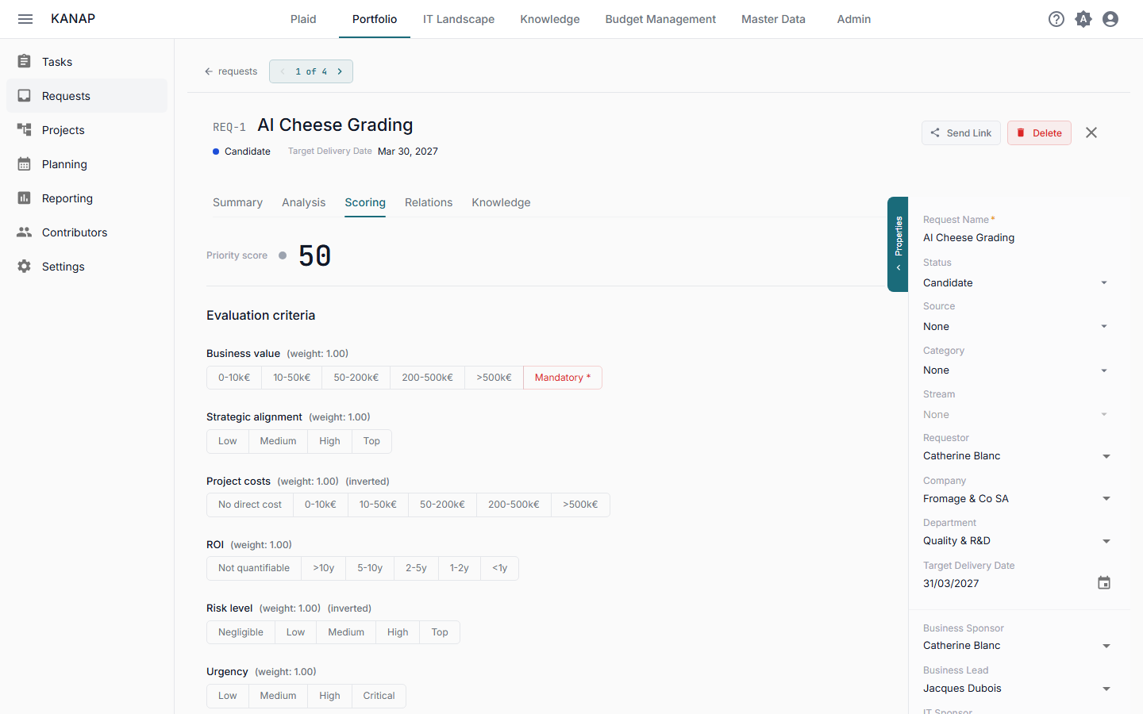Screen dimensions: 1143x714
Task: Choose Business value '>500k€'
Action: (x=494, y=378)
